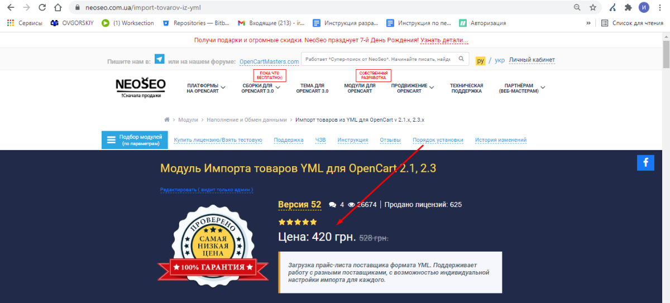Open the Chrome profile avatar

[x=644, y=8]
